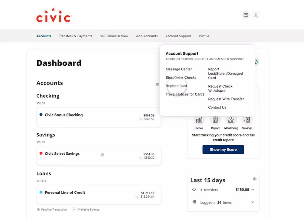Open the credit Report document icon
The height and width of the screenshot is (219, 304).
point(215,120)
